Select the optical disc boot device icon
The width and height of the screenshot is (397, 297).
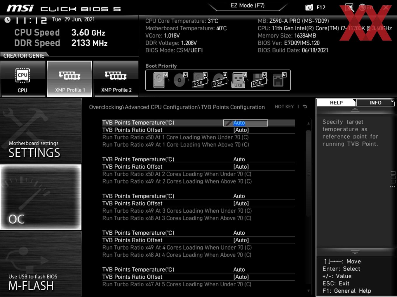(x=180, y=80)
